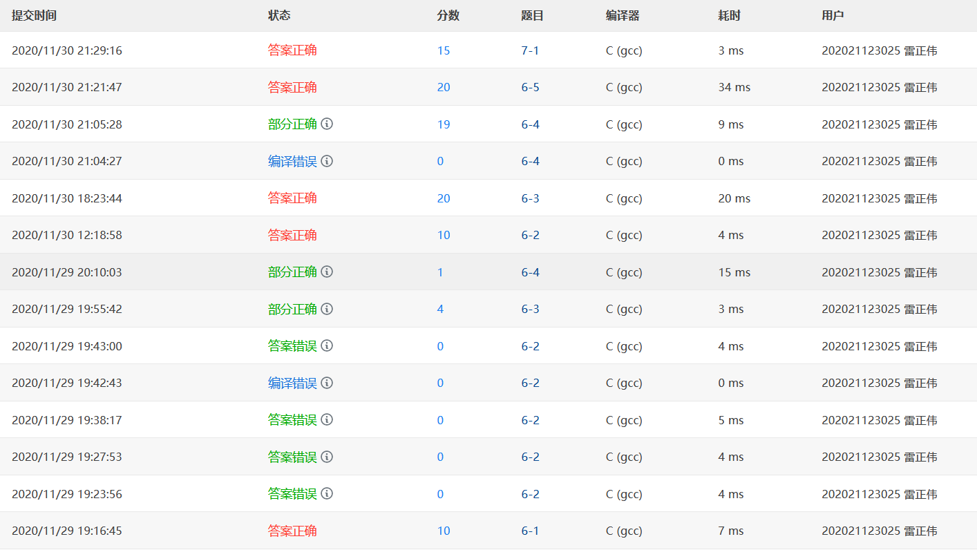Click the 15 ms time cell
Viewport: 977px width, 550px height.
pos(734,272)
